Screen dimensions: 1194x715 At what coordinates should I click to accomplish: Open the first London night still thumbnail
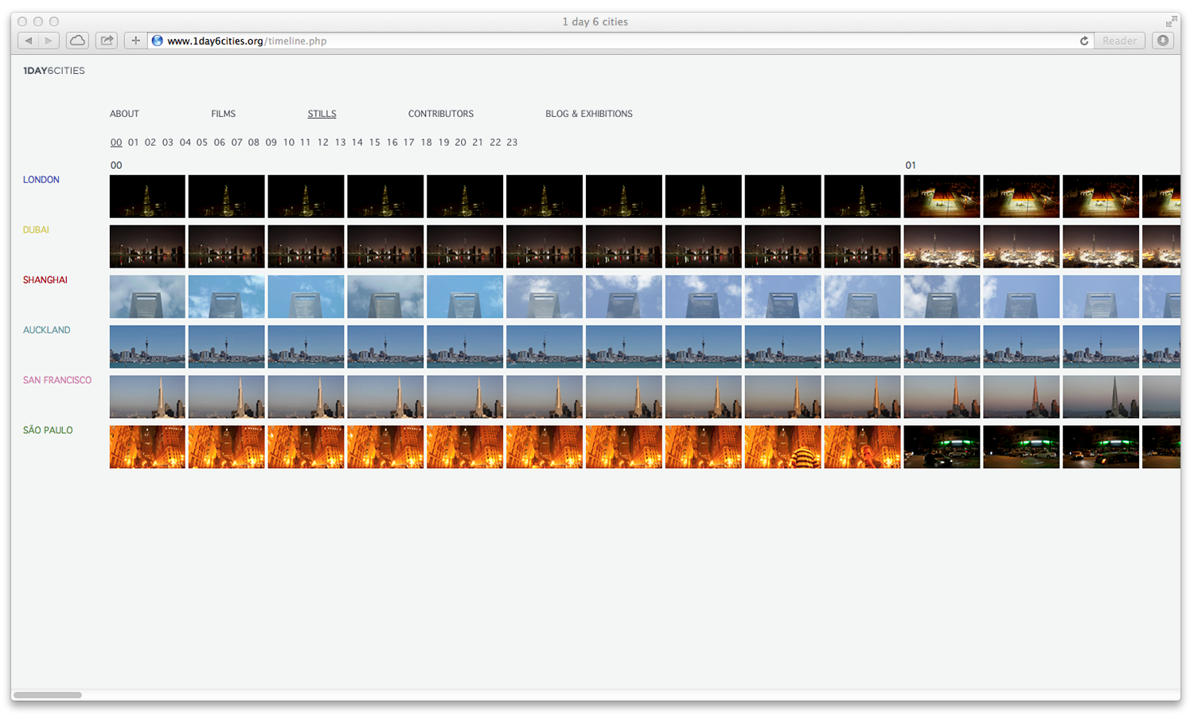pos(147,197)
